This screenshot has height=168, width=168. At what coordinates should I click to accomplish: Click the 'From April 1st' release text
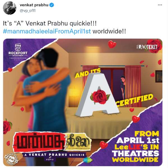click(x=138, y=137)
